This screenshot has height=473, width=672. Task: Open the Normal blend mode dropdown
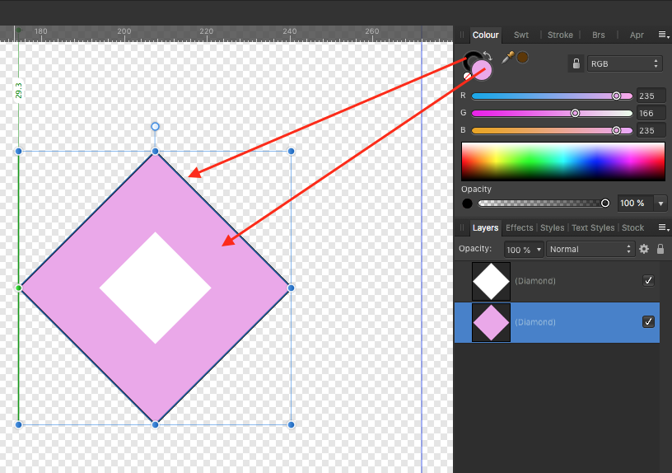[591, 249]
